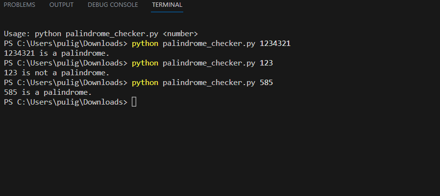The image size is (440, 196).
Task: Click palindrome_checker.py in the 585 command
Action: (209, 83)
